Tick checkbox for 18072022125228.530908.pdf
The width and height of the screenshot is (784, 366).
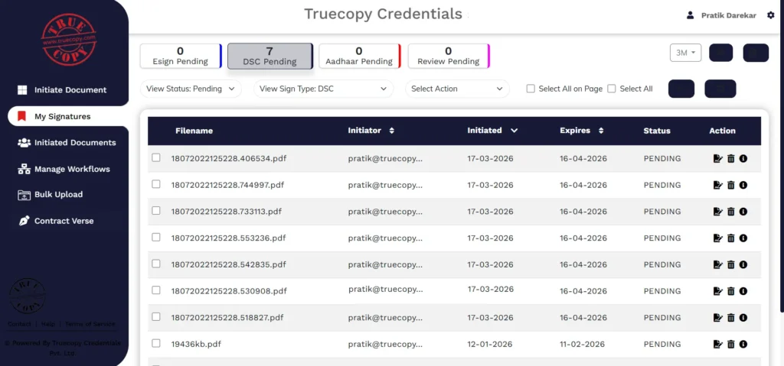click(x=156, y=290)
